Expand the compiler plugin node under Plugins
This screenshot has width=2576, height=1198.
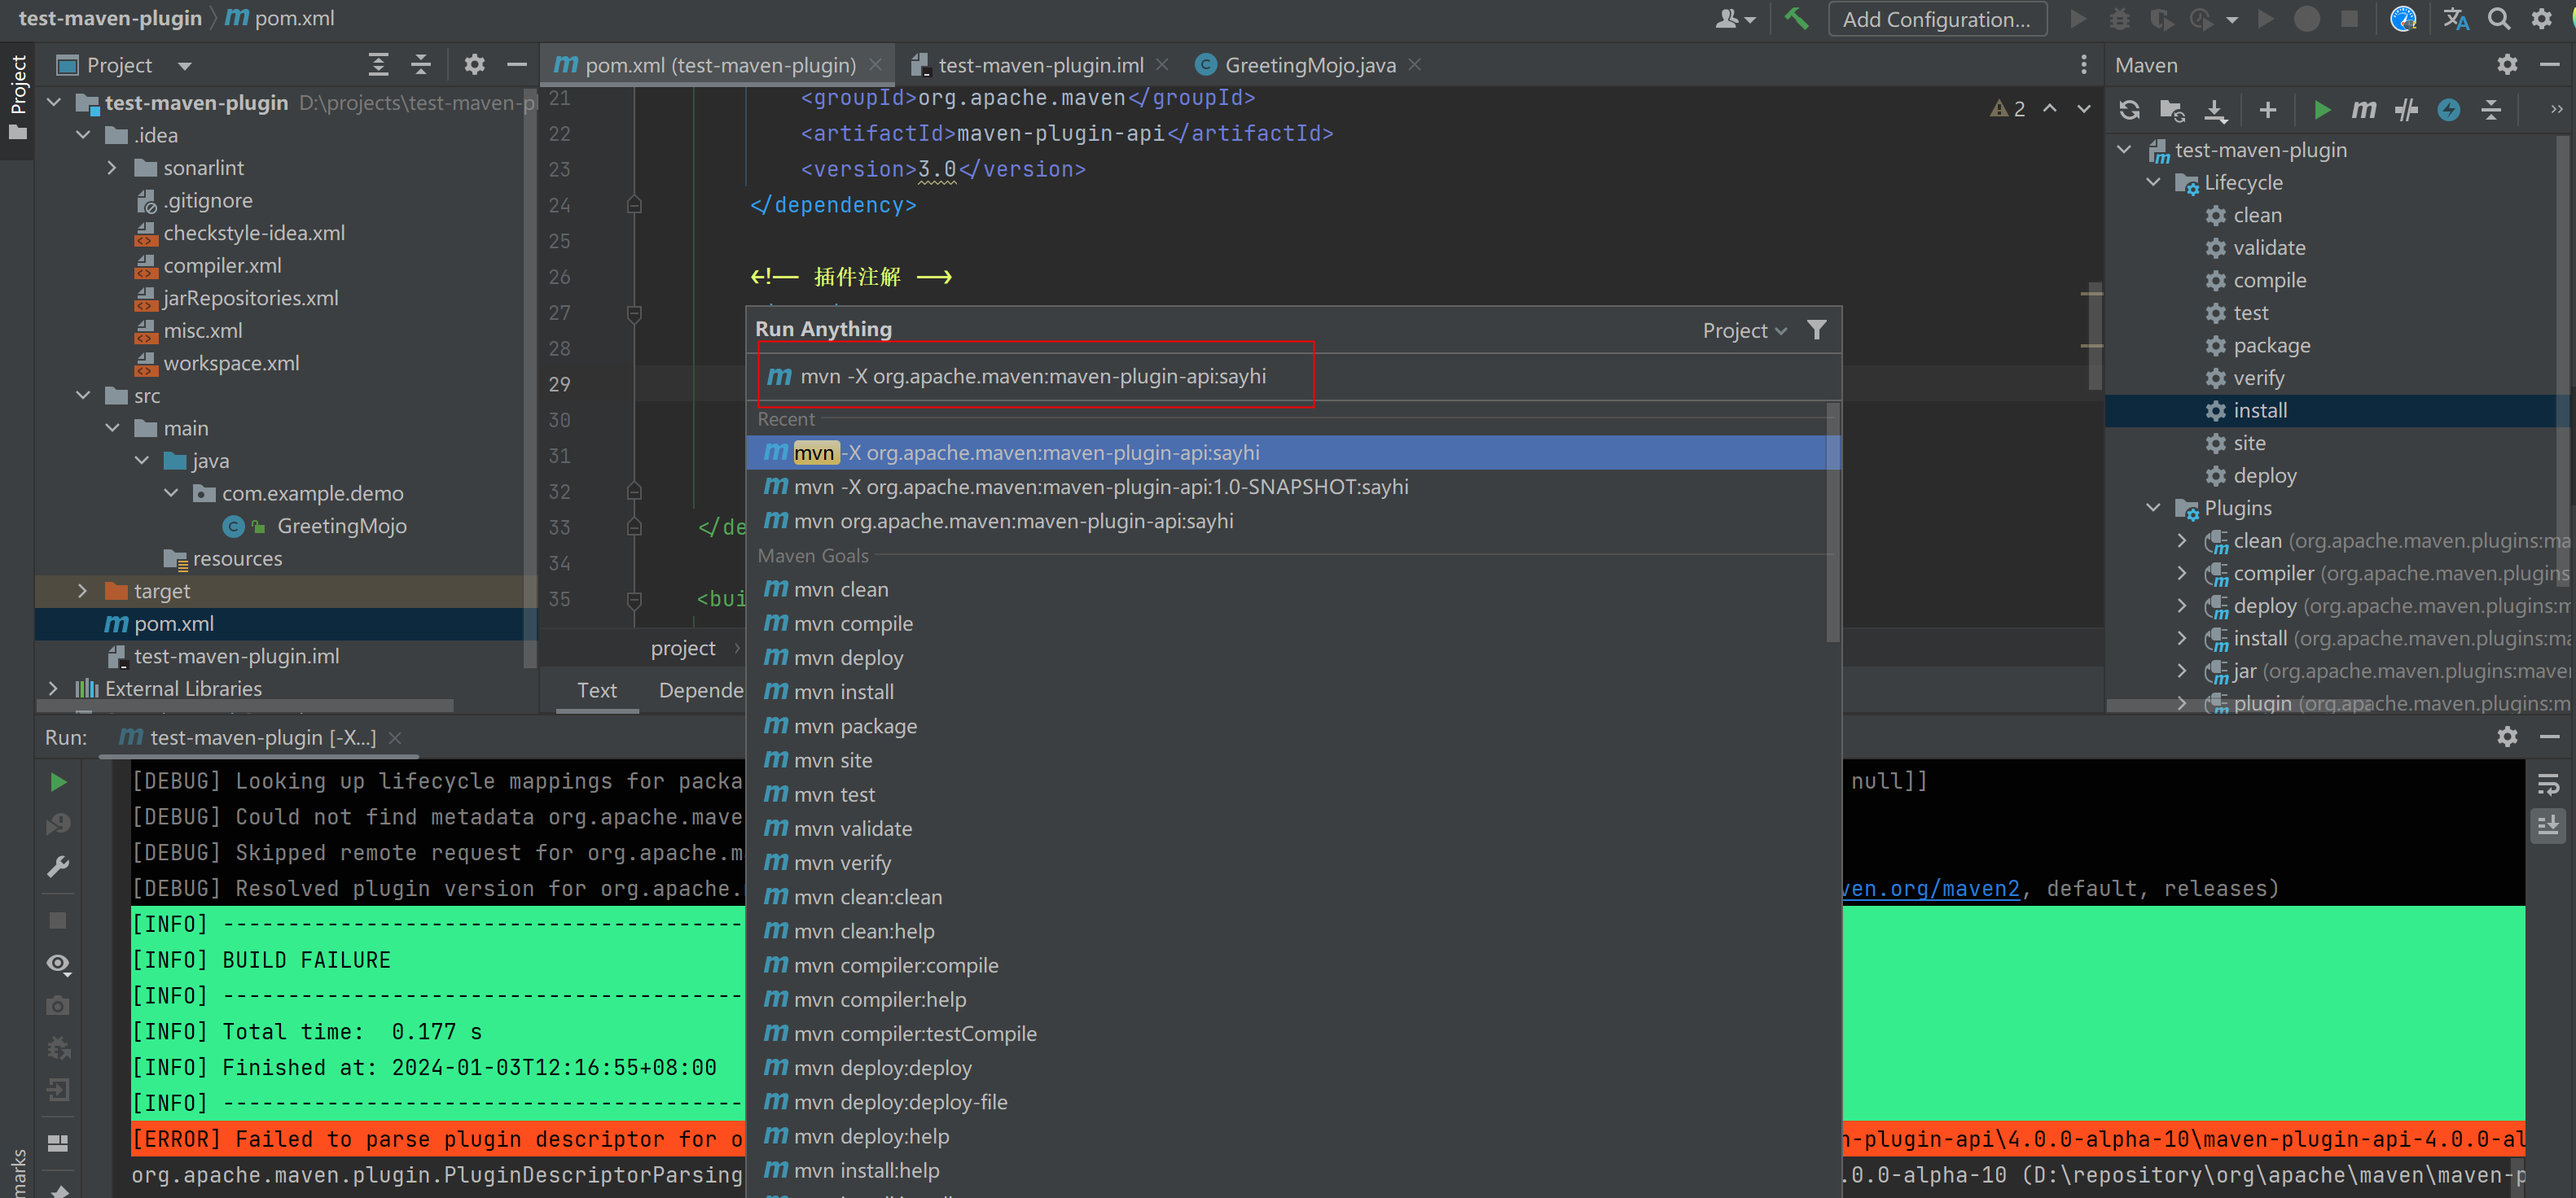(2182, 572)
